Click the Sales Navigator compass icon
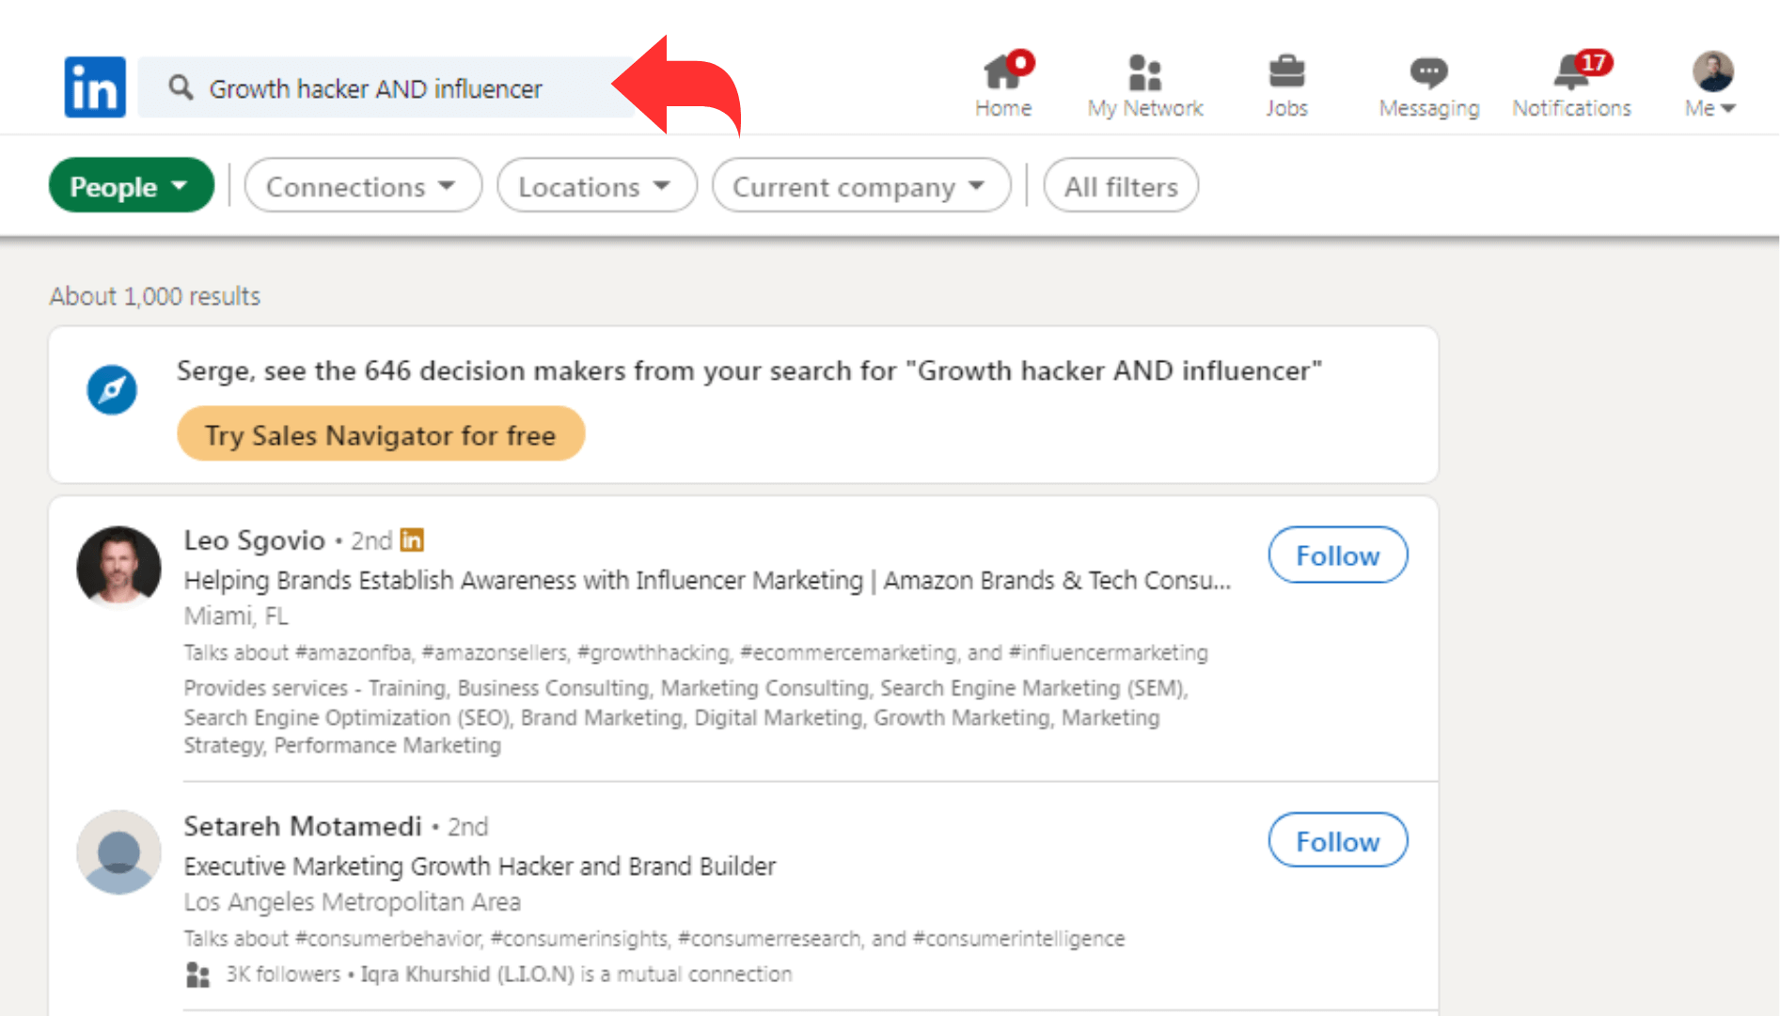 pos(112,389)
